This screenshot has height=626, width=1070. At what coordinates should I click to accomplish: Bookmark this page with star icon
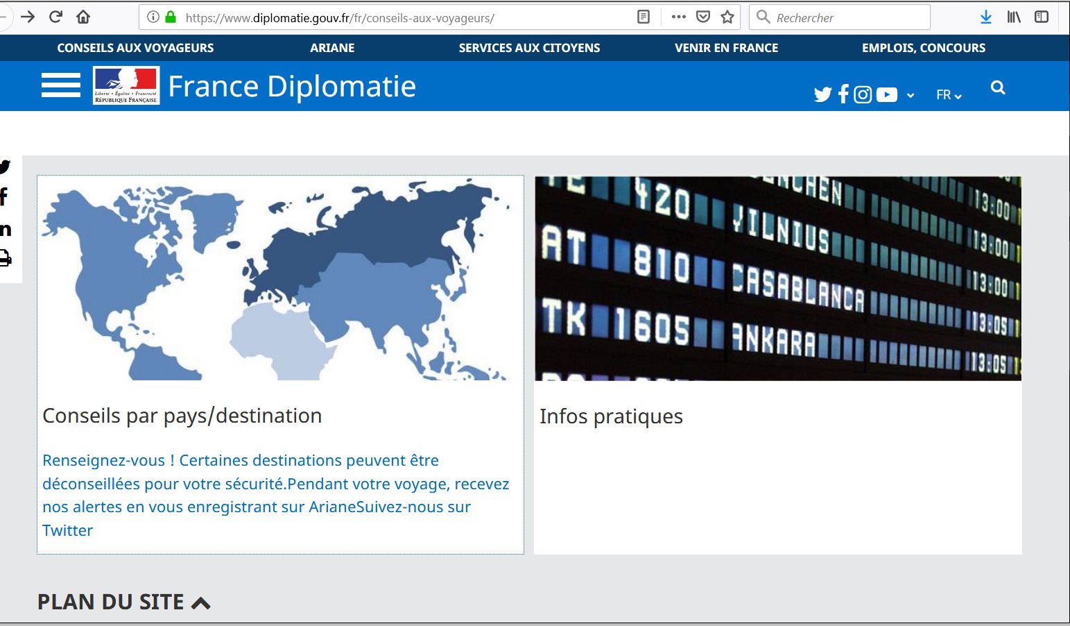727,17
